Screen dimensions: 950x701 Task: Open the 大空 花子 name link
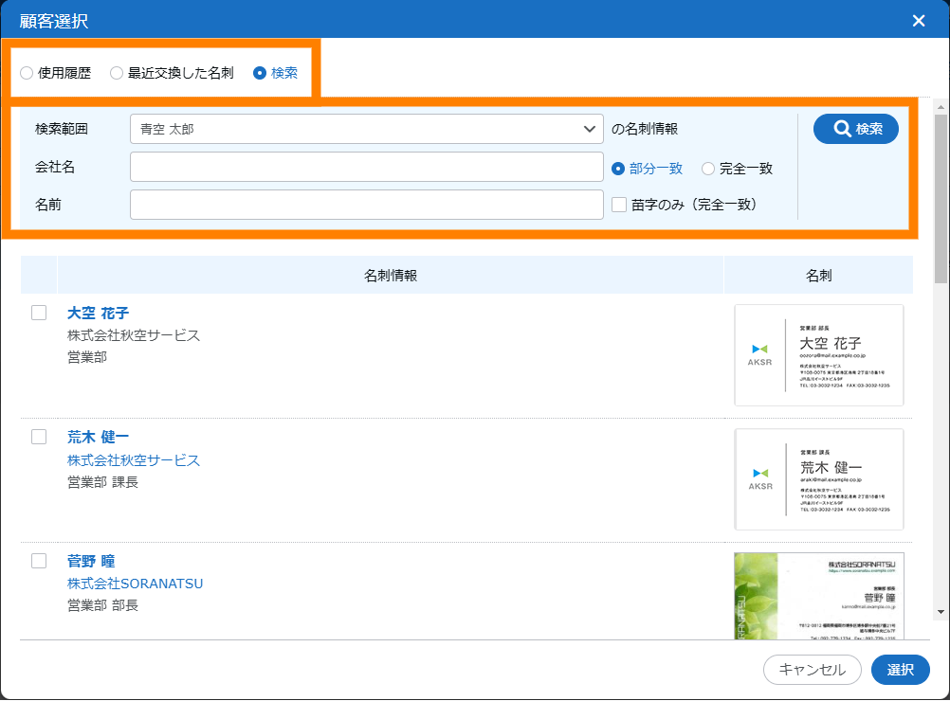[98, 313]
